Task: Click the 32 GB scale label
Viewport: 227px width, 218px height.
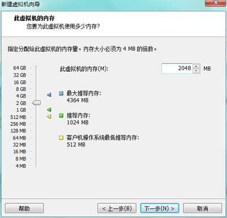Action: [20, 75]
